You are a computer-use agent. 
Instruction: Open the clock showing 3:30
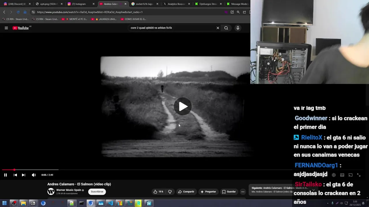pos(355,203)
